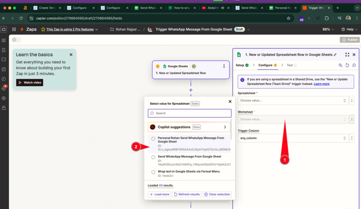Open the Trigger Column any_column dropdown
361x209 pixels.
tap(293, 138)
